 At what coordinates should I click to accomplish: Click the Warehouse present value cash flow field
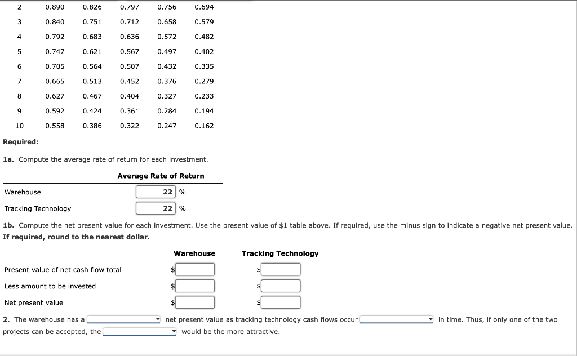click(194, 269)
